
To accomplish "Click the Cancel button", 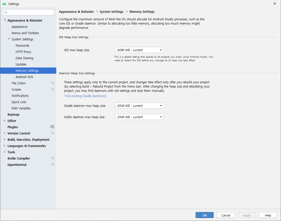I will tap(226, 215).
